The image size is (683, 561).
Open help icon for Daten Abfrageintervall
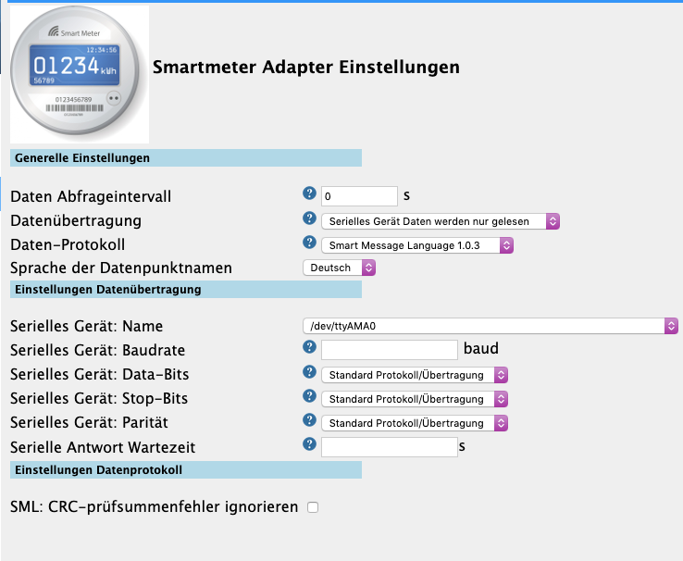[x=309, y=193]
